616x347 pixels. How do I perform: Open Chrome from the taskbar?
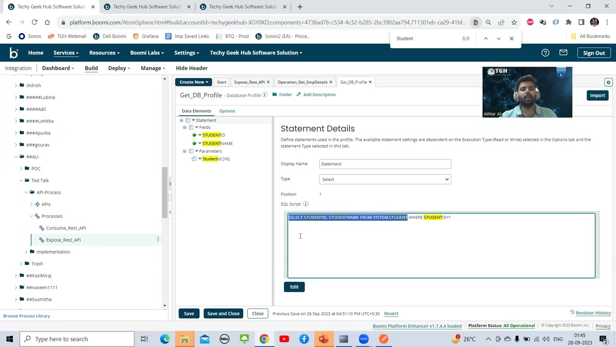[264, 339]
